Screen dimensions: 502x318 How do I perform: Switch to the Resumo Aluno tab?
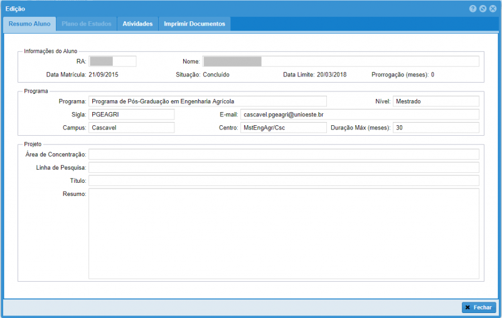coord(29,24)
